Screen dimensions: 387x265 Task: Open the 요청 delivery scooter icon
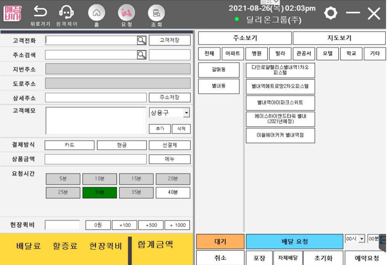click(126, 13)
